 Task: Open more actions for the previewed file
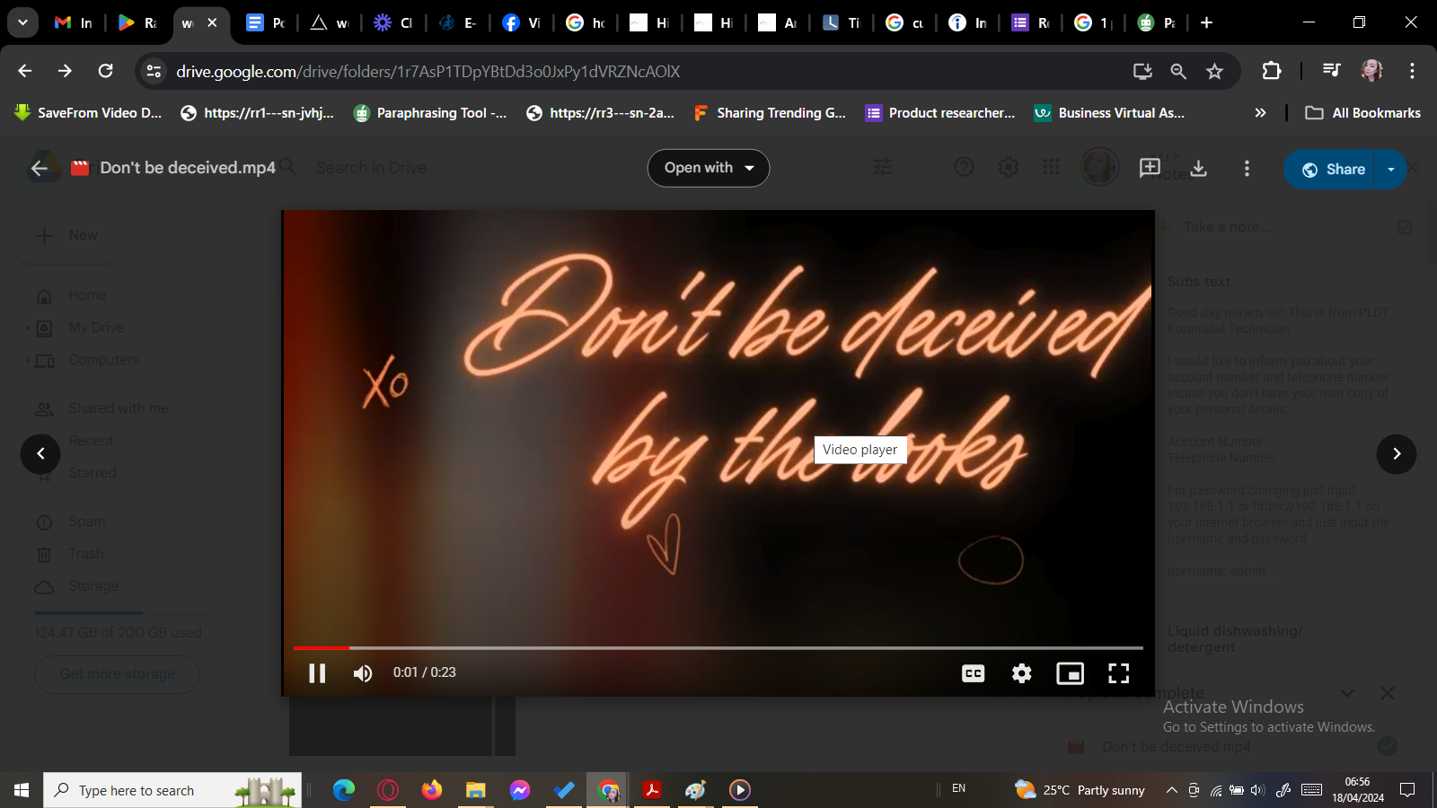1247,168
